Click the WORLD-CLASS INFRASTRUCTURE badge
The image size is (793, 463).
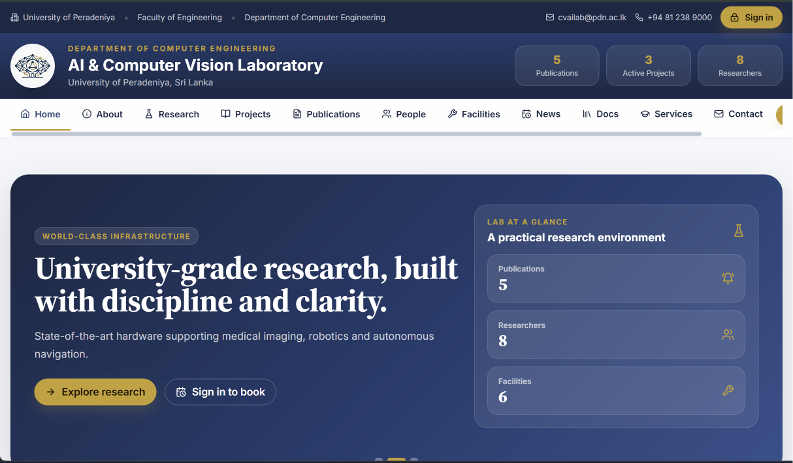tap(116, 236)
